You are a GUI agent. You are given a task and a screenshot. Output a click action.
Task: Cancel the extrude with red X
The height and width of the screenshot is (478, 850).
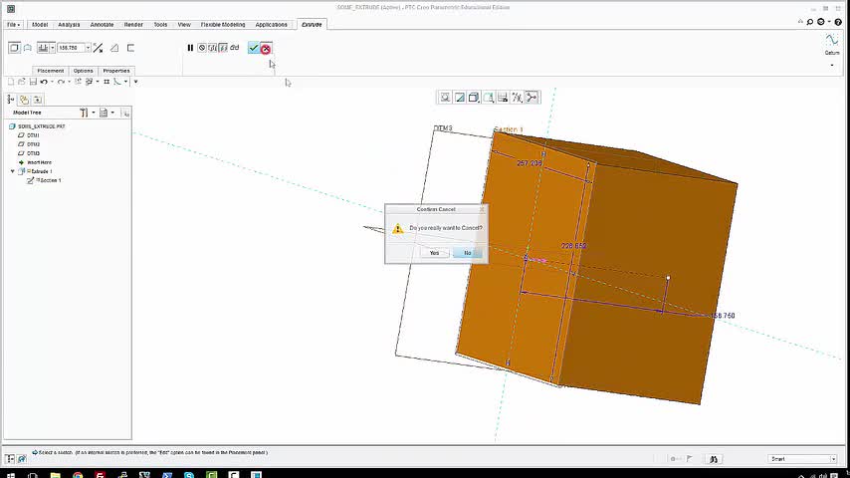click(x=266, y=49)
